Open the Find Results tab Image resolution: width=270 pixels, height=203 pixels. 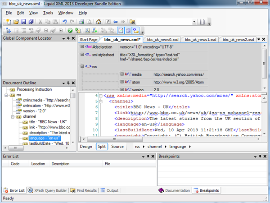tap(84, 190)
